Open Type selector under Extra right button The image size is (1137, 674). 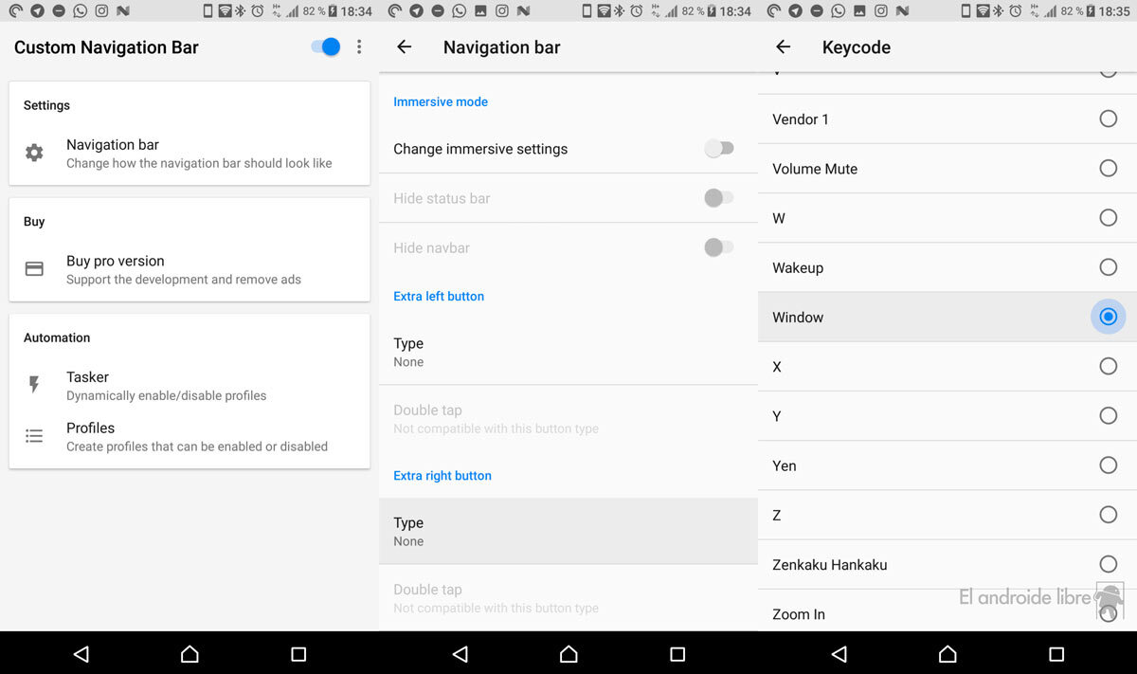[568, 531]
